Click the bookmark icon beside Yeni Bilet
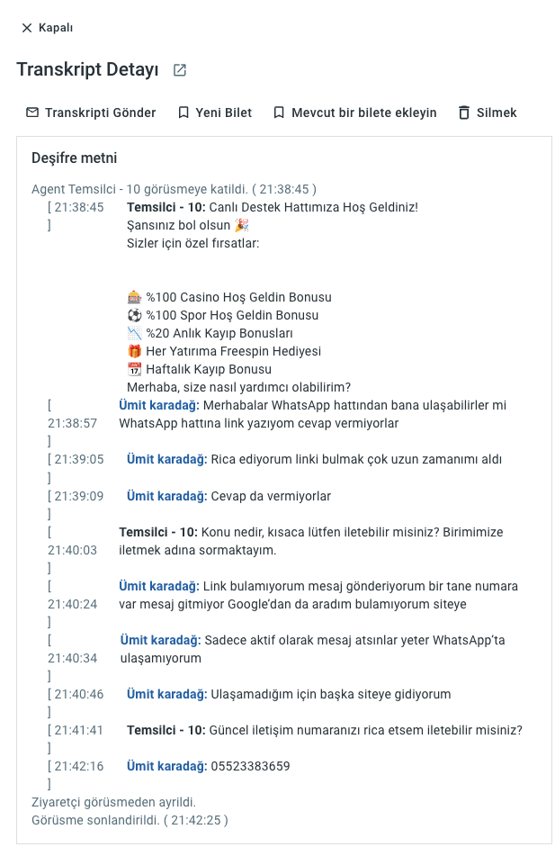The width and height of the screenshot is (555, 847). click(x=184, y=113)
